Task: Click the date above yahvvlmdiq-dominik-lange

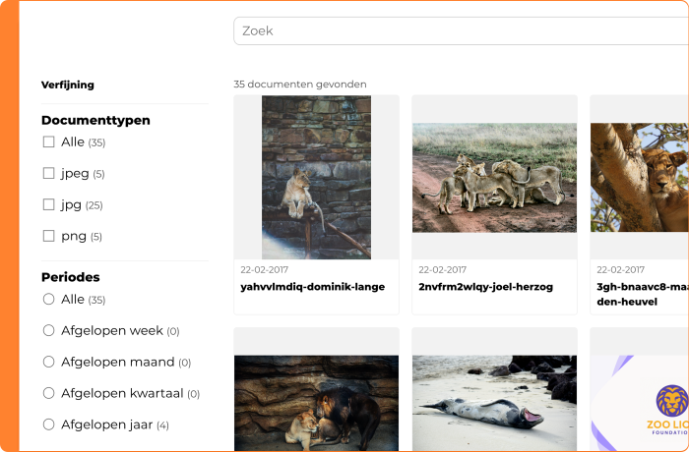Action: pyautogui.click(x=264, y=269)
